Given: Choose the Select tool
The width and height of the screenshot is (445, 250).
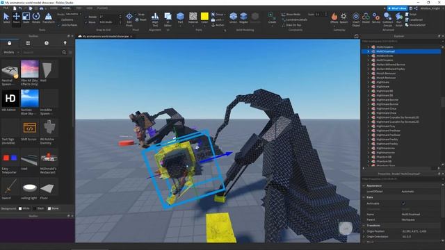Looking at the screenshot, I should [x=6, y=18].
